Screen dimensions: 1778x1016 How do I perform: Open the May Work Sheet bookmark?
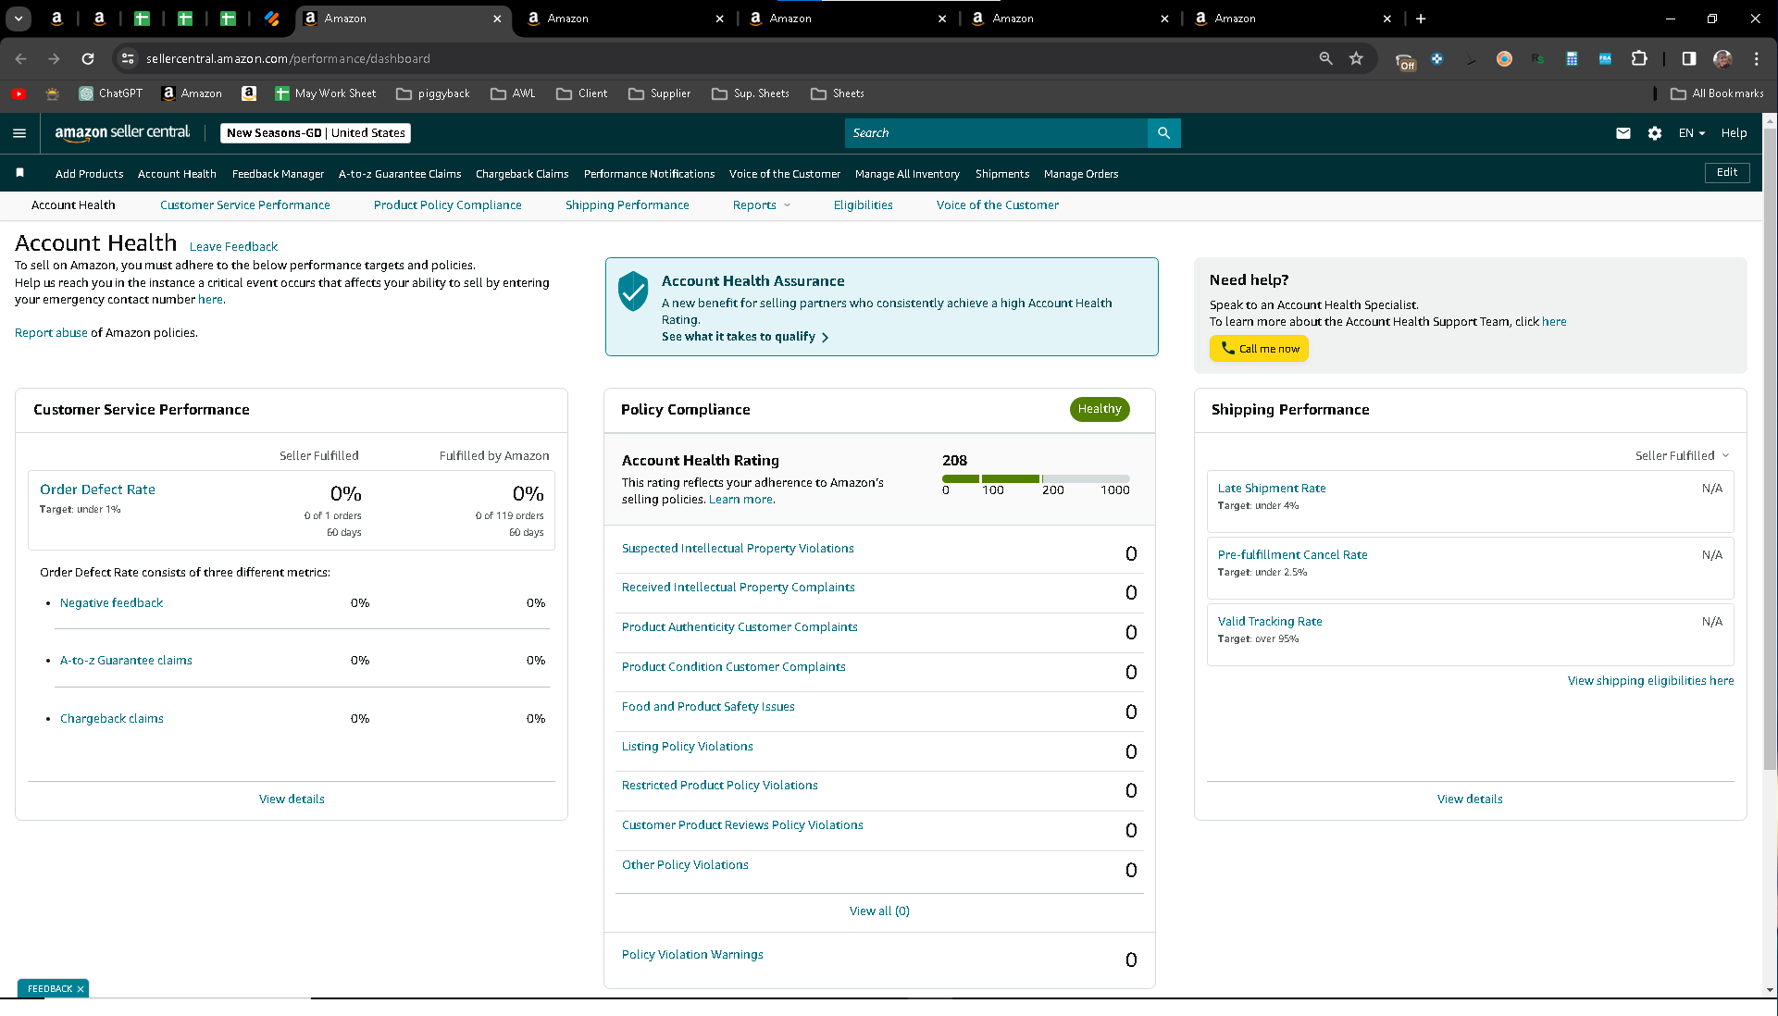[326, 93]
